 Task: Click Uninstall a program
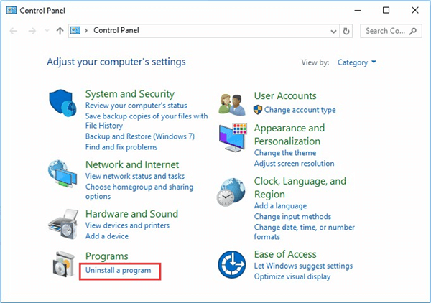(118, 270)
